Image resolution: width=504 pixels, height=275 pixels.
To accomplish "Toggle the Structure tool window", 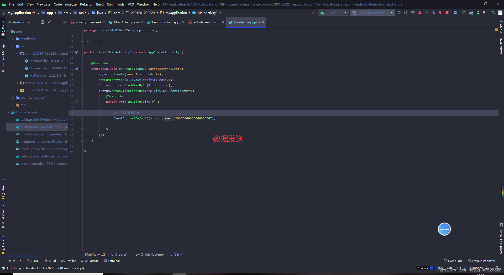I will [3, 189].
